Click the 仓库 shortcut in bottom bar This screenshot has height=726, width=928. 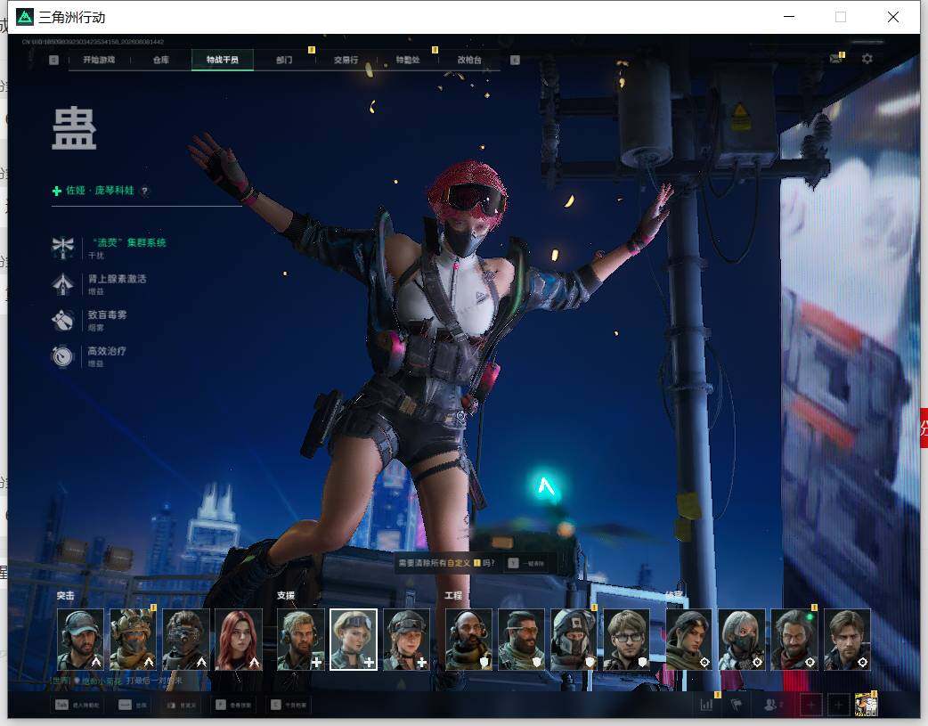point(134,705)
